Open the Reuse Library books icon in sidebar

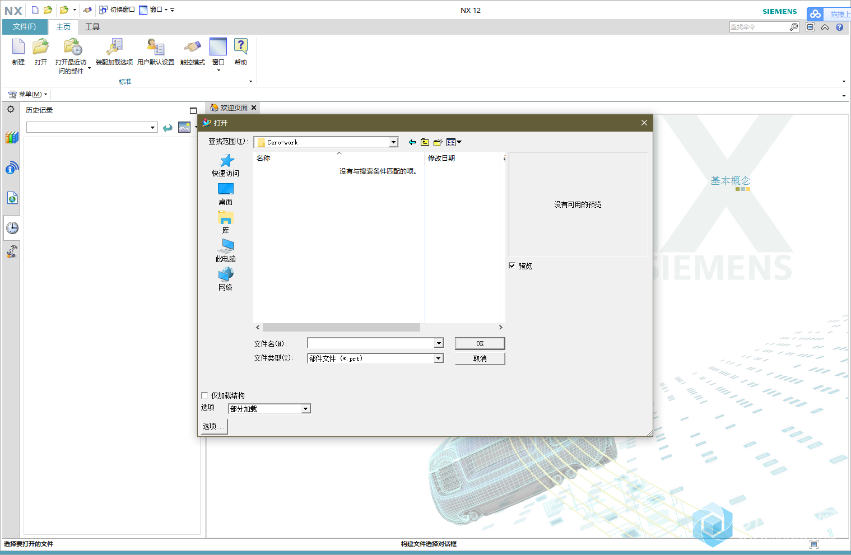pyautogui.click(x=12, y=137)
